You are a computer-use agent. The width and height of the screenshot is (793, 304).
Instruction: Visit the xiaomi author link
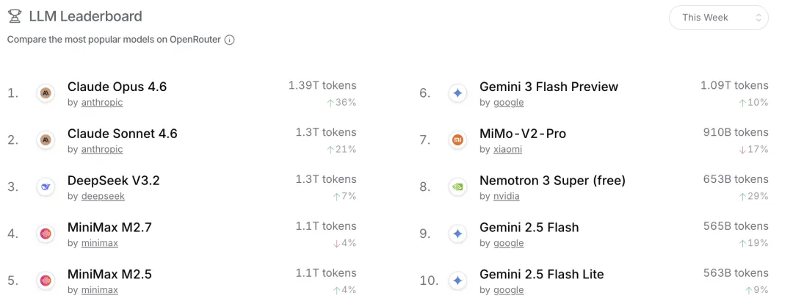(507, 150)
